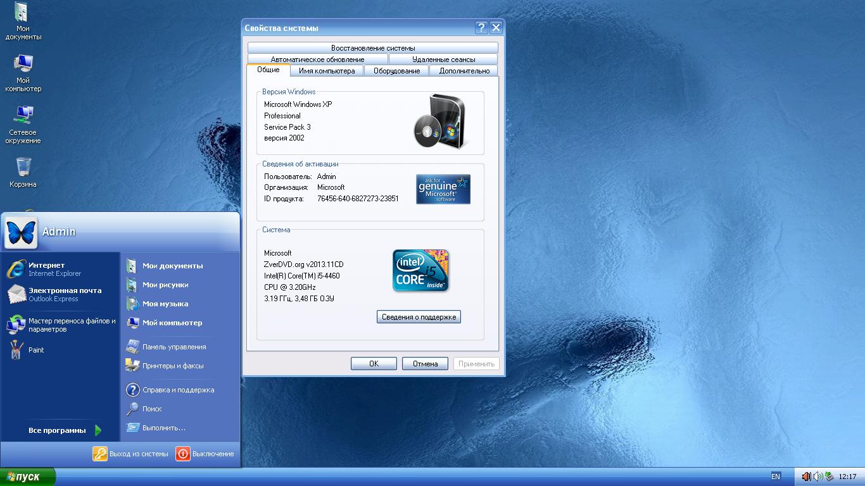Confirm the dialog with OK
Image resolution: width=865 pixels, height=486 pixels.
click(374, 364)
